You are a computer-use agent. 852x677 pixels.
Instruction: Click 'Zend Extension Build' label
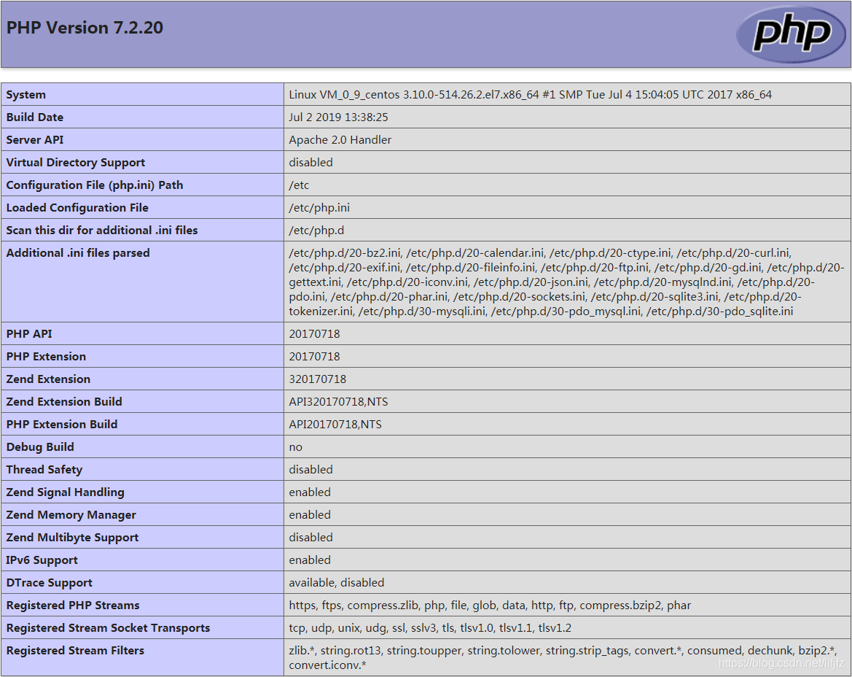[64, 402]
